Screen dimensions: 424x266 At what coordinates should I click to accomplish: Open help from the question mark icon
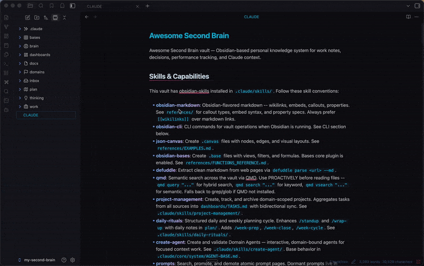coord(64,259)
